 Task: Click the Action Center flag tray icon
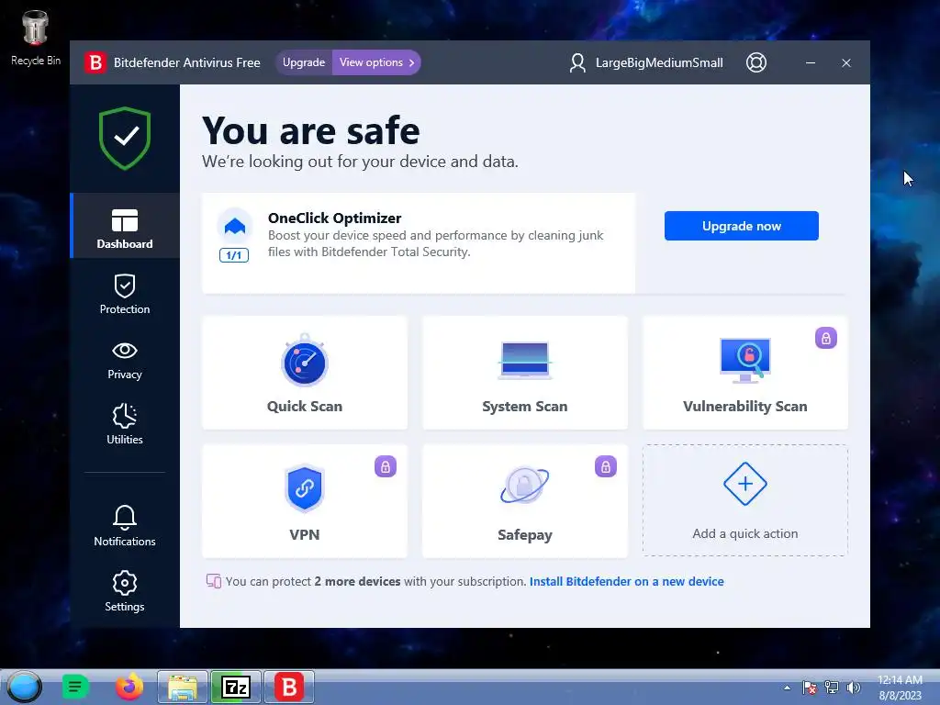click(x=809, y=688)
